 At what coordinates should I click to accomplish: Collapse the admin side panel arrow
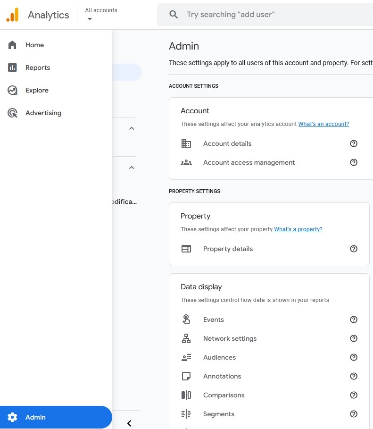[x=129, y=423]
